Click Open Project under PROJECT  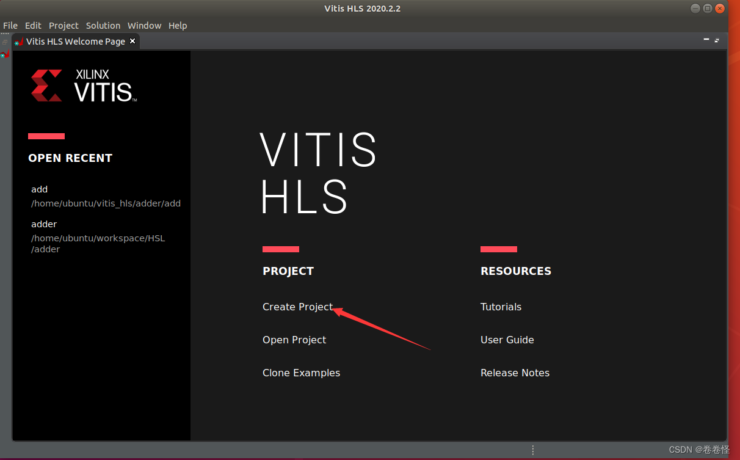pyautogui.click(x=294, y=340)
